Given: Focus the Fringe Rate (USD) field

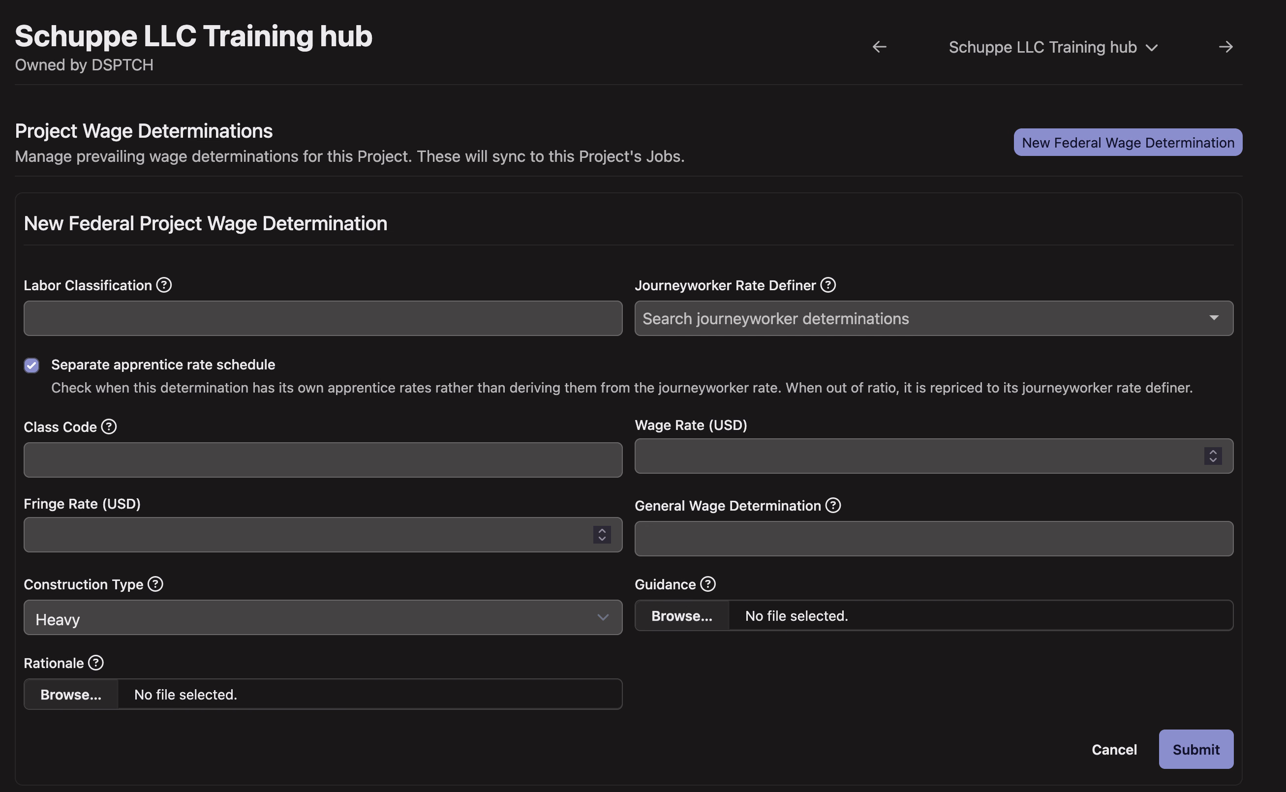Looking at the screenshot, I should [323, 535].
